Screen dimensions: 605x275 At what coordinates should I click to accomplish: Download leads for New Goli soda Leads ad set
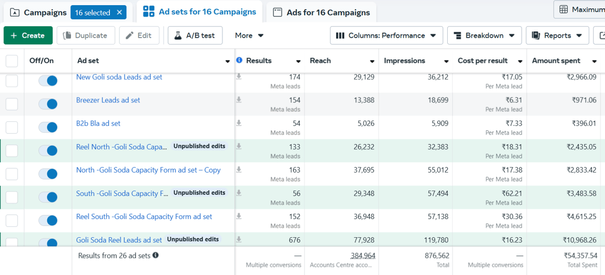239,77
